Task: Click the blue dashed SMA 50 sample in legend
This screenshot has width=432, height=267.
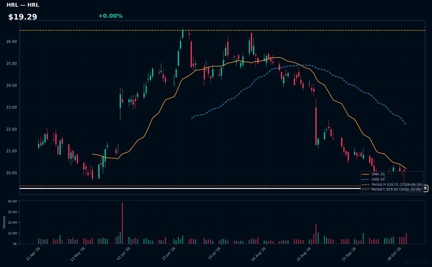Action: coord(366,179)
